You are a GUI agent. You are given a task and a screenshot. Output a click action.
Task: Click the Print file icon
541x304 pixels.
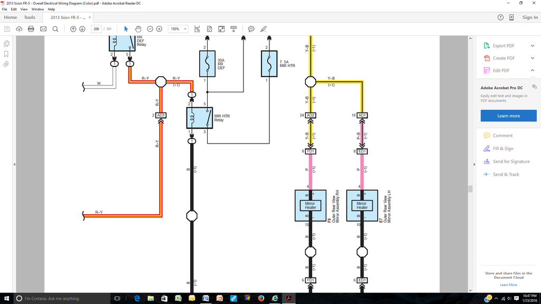coord(31,28)
